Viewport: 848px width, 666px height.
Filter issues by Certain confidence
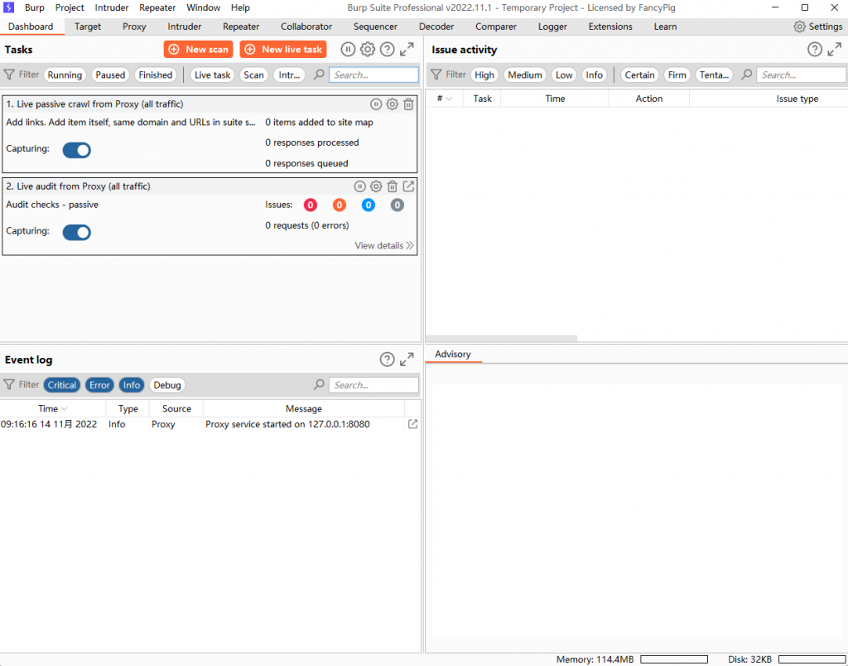click(640, 75)
